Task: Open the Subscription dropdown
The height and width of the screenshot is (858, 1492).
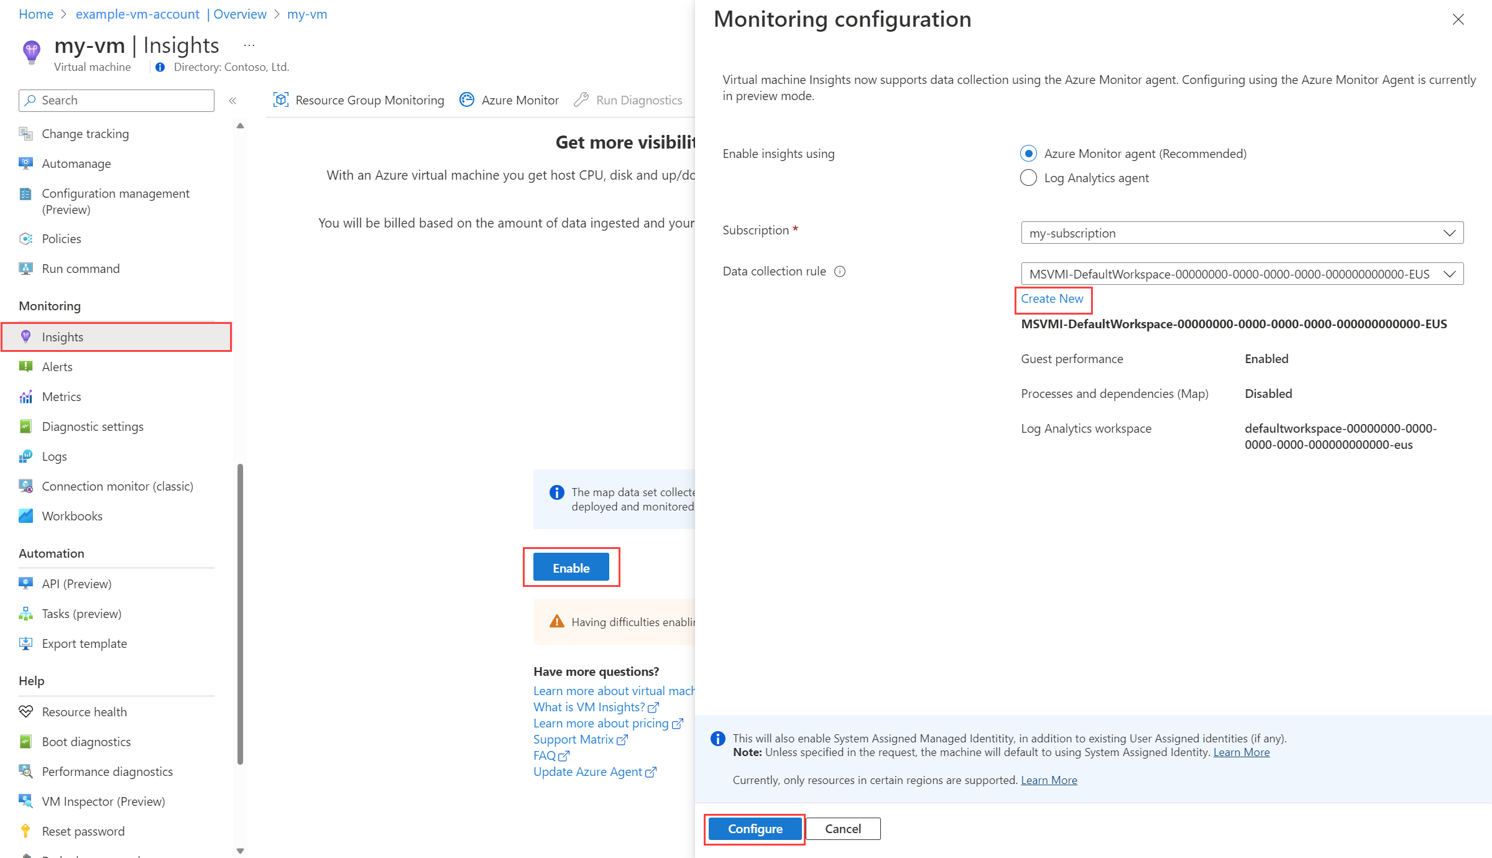Action: click(1242, 233)
